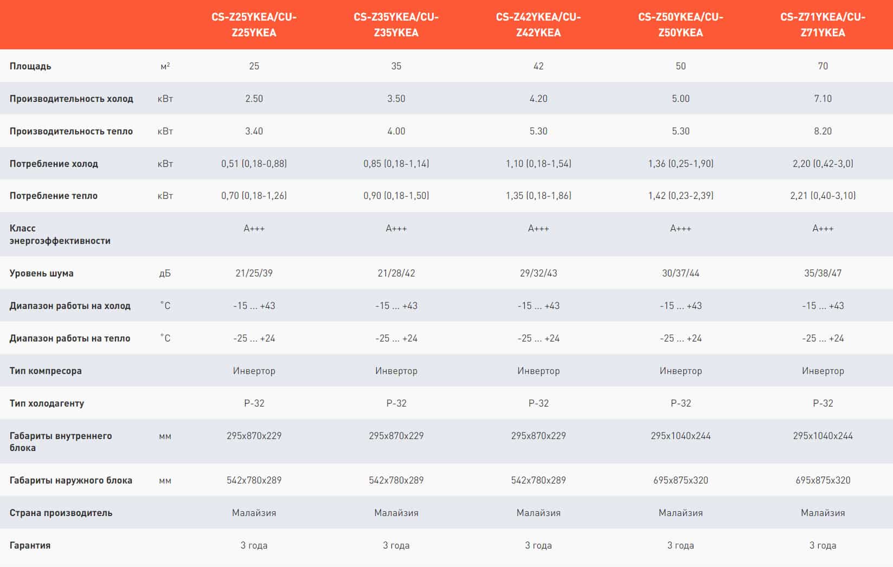Click the Габариты наружного блока label

pyautogui.click(x=70, y=480)
